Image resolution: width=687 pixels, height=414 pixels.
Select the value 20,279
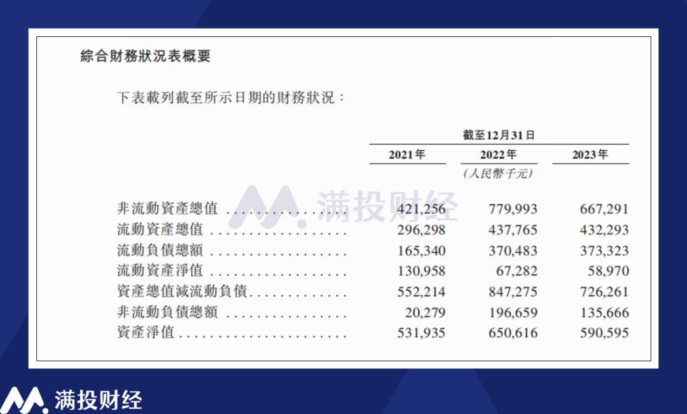(x=425, y=312)
